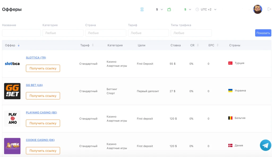Click the clock icon beside UTC +2
This screenshot has height=157, width=272.
point(197,9)
